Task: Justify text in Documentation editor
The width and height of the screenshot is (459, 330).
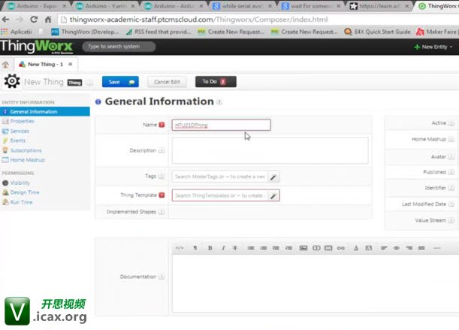Action: [x=421, y=248]
